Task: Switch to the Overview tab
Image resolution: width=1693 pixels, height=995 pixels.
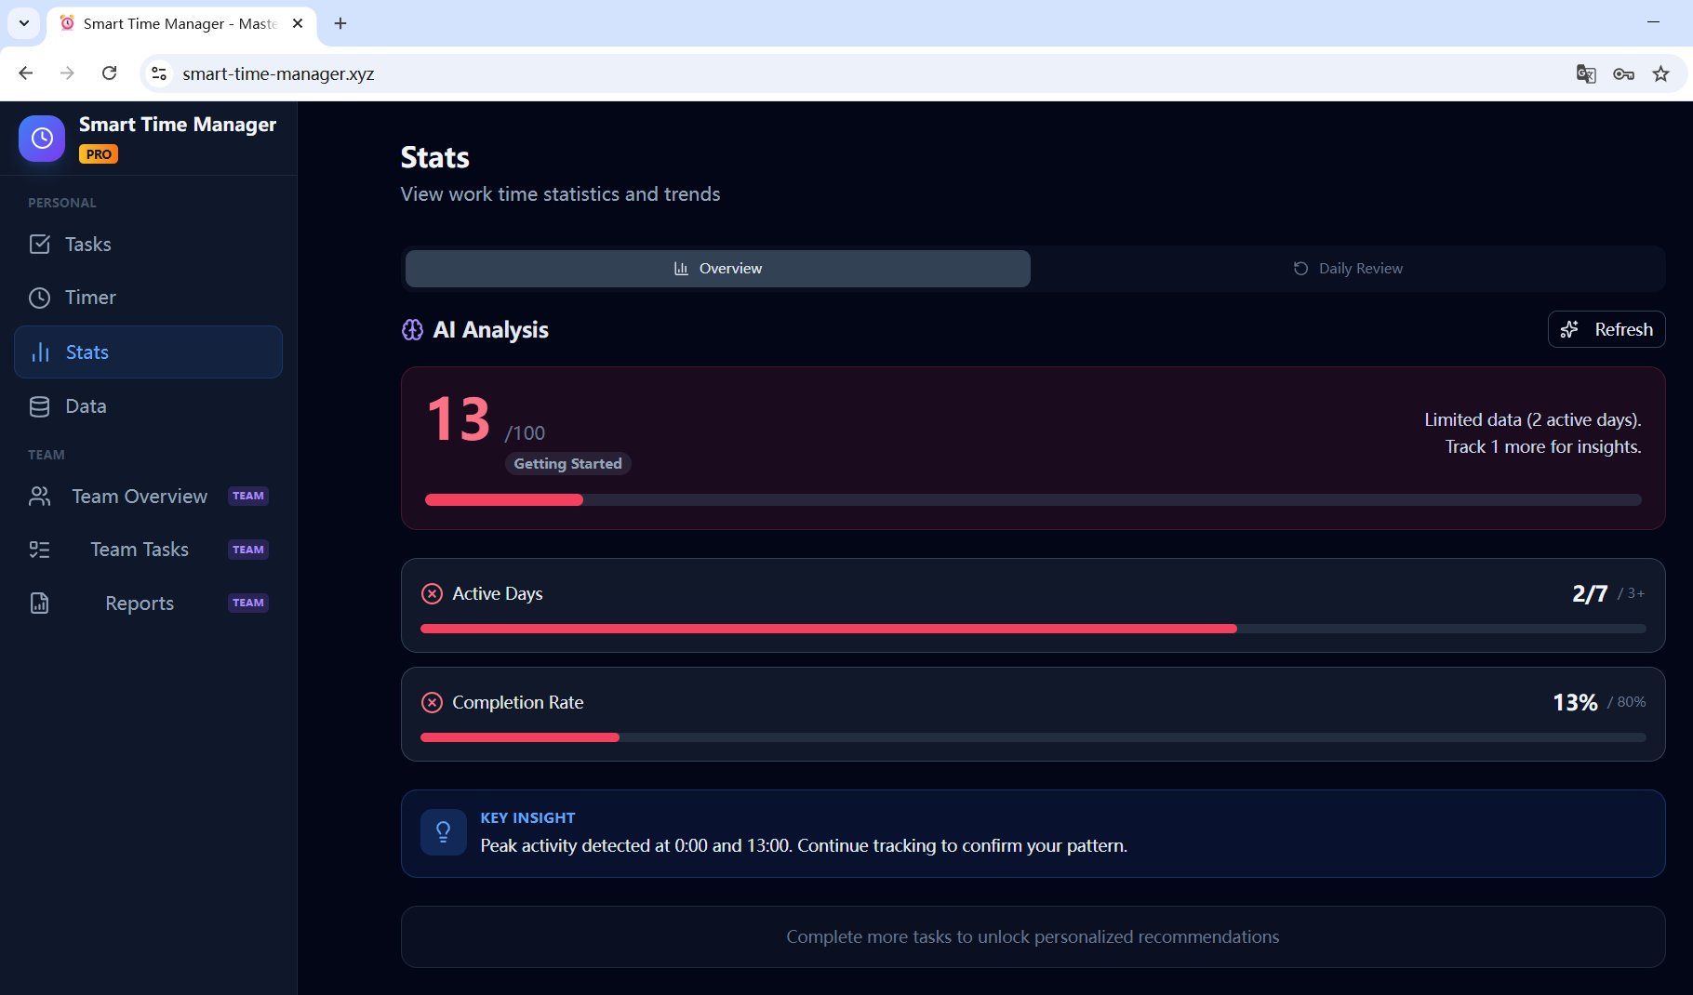Action: (716, 268)
